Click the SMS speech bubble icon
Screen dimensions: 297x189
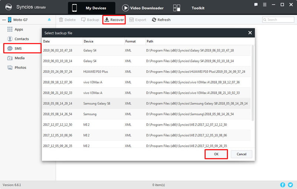point(10,48)
